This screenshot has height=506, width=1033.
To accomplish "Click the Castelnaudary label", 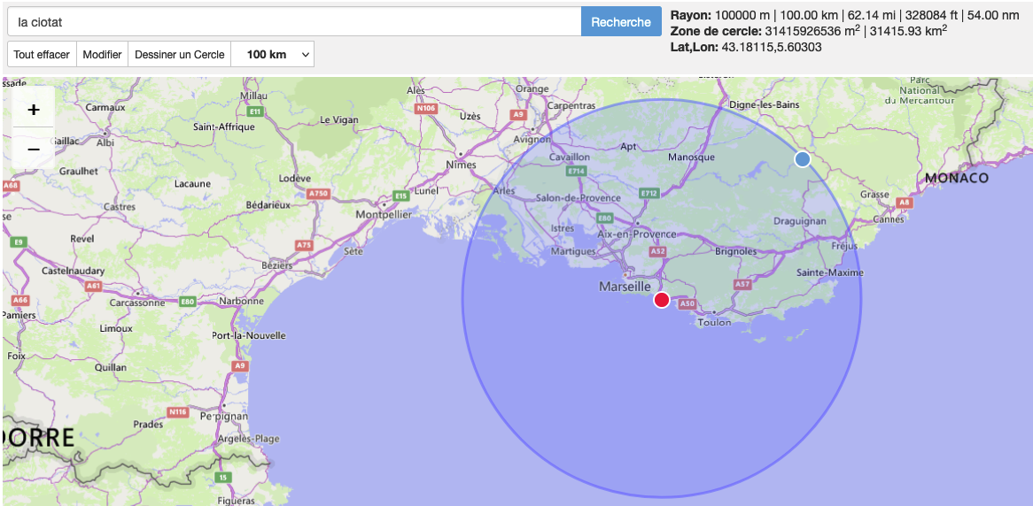I will tap(73, 271).
